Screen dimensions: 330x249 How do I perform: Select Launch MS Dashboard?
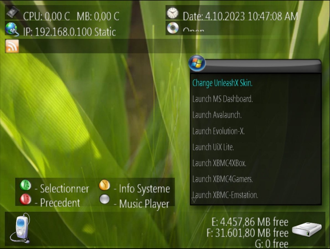pos(223,99)
